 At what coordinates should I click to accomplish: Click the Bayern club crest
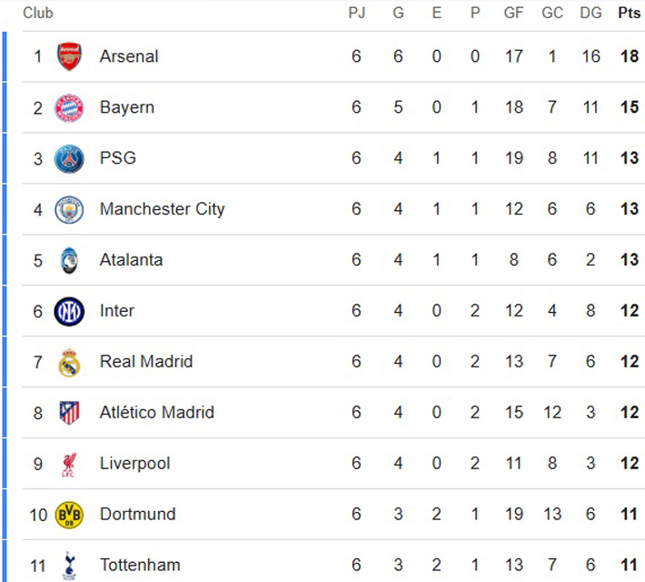pos(69,107)
